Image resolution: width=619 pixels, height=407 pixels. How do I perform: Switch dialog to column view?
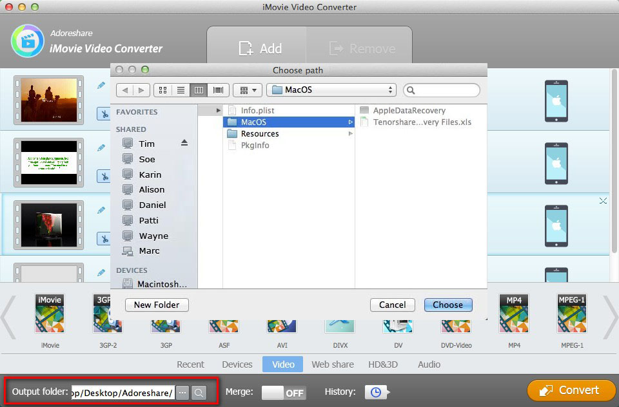199,90
